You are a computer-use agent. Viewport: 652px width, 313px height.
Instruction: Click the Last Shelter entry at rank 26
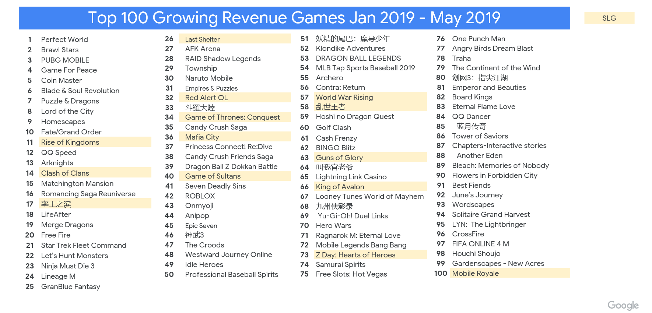(202, 39)
